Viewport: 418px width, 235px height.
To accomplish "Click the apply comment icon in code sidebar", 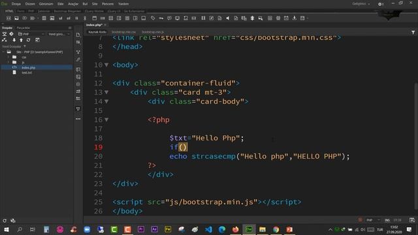I will (x=78, y=70).
